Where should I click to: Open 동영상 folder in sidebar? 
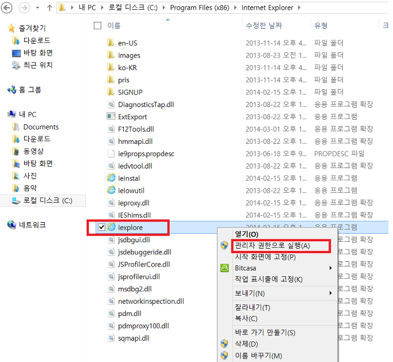click(x=33, y=151)
